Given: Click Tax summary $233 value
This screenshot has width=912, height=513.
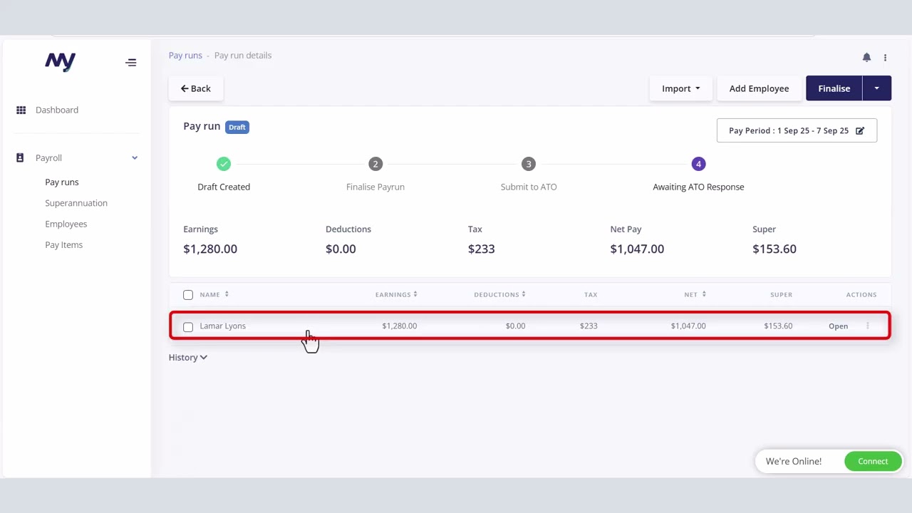Looking at the screenshot, I should [x=482, y=249].
